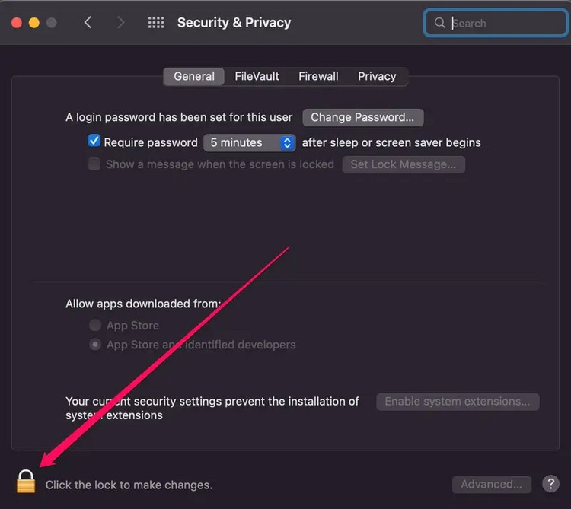The height and width of the screenshot is (509, 571).
Task: Click the magnifying glass search icon
Action: [439, 23]
